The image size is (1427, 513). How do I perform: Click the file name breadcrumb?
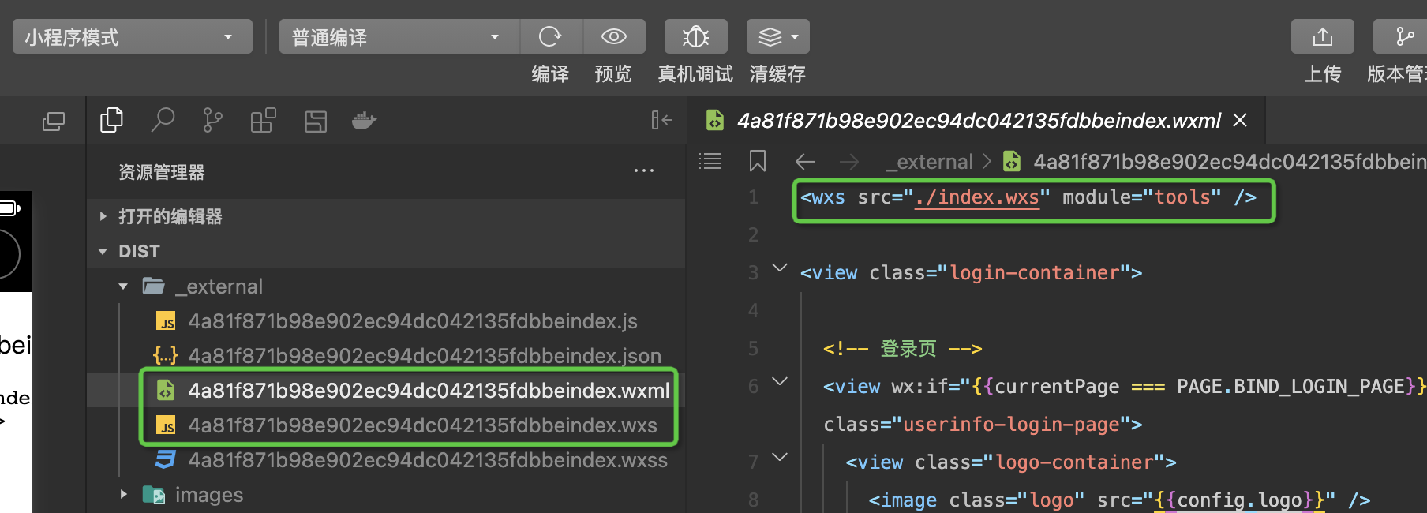pos(1230,162)
